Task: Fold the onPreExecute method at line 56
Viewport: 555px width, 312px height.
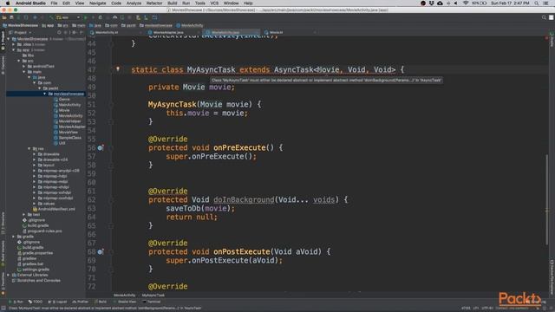Action: click(111, 148)
